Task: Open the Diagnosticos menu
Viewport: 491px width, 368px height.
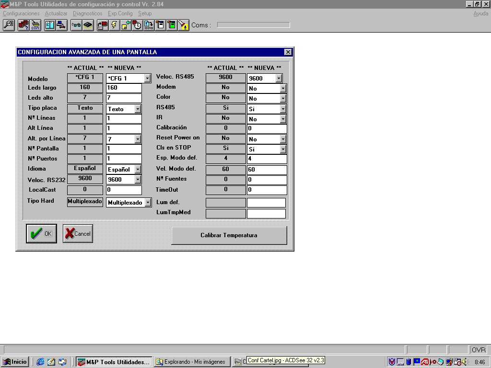Action: (88, 13)
